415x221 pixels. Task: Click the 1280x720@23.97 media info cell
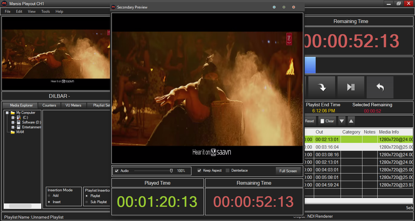pos(396,185)
